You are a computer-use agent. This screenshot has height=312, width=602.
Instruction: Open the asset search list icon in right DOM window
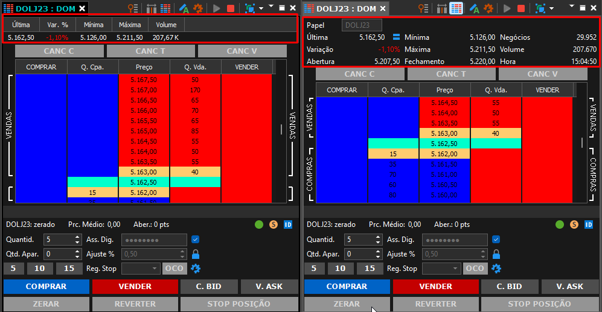pos(423,8)
